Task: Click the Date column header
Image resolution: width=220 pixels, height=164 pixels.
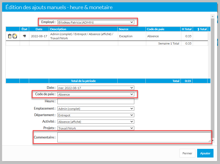Action: coord(39,29)
